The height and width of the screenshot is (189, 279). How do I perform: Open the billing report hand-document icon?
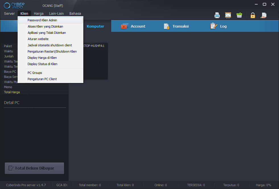(x=263, y=15)
